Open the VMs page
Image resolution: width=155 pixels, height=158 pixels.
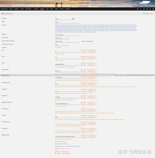click(47, 9)
